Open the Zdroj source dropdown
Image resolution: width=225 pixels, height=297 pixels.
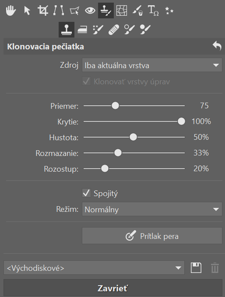(152, 65)
